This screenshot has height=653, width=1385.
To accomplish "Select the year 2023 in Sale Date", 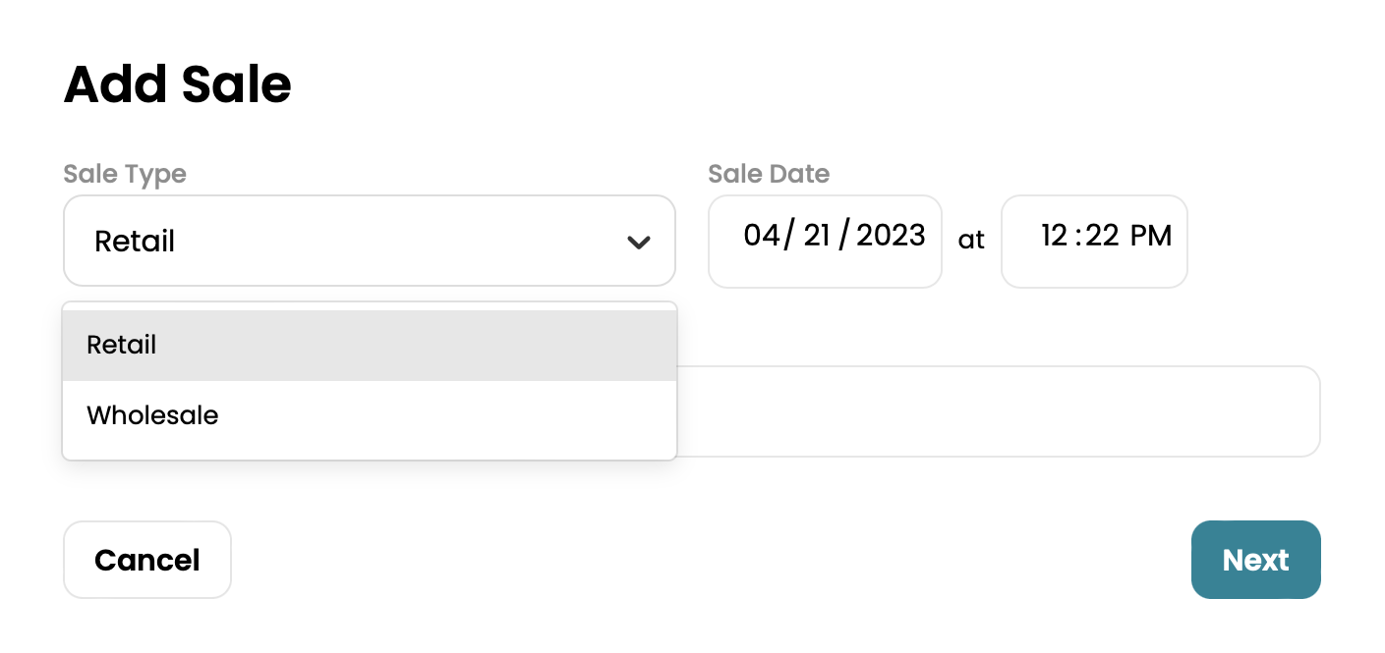I will pyautogui.click(x=891, y=236).
